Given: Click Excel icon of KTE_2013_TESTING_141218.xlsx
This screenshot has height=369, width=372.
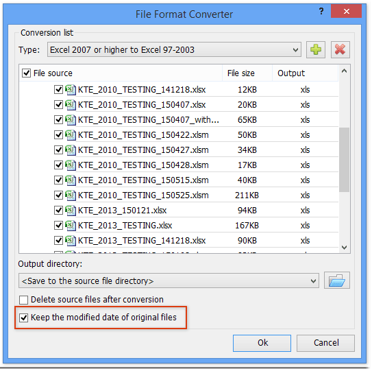Looking at the screenshot, I should 71,241.
